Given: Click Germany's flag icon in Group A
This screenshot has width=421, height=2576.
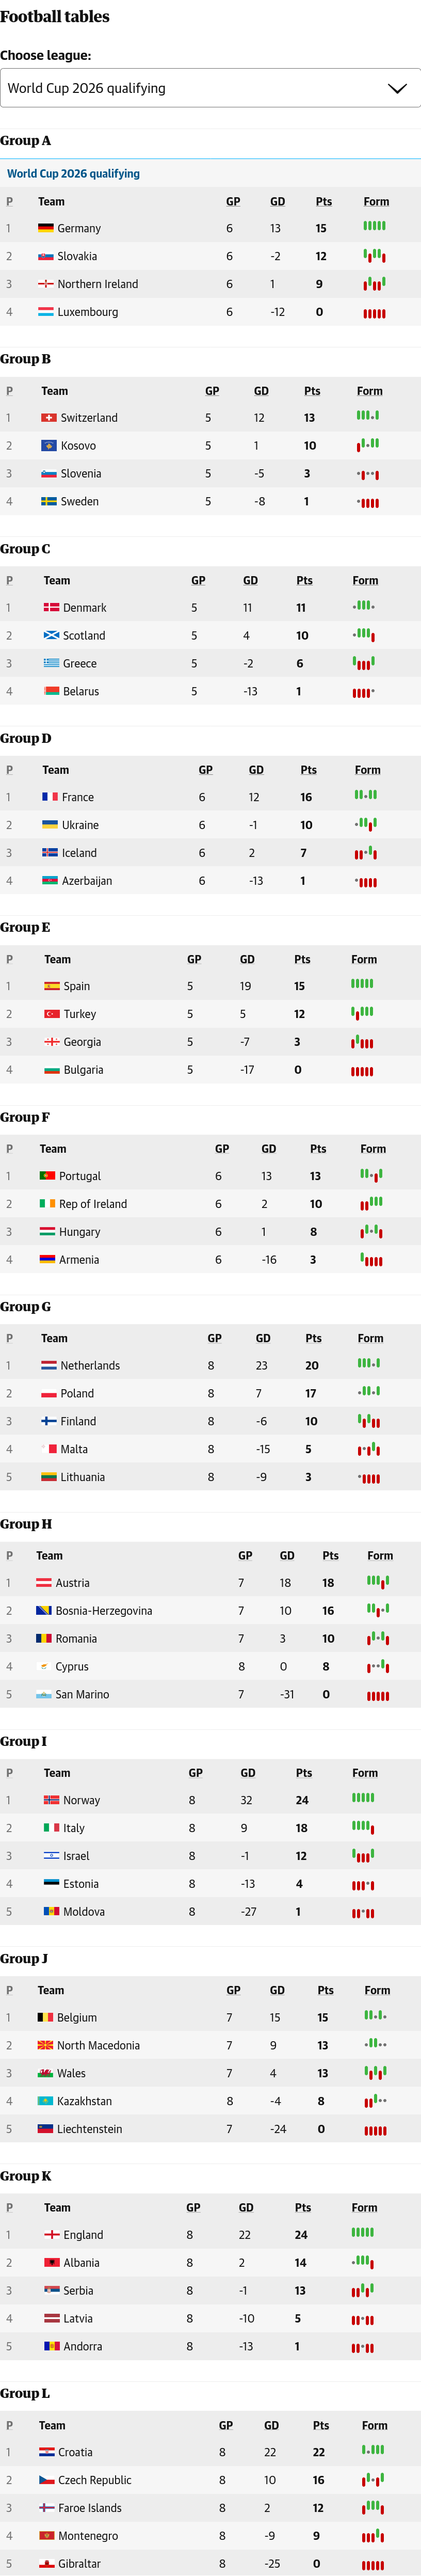Looking at the screenshot, I should click(x=45, y=228).
